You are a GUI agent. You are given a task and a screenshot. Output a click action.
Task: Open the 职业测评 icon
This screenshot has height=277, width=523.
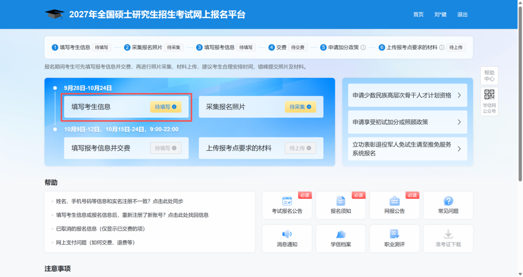click(394, 234)
